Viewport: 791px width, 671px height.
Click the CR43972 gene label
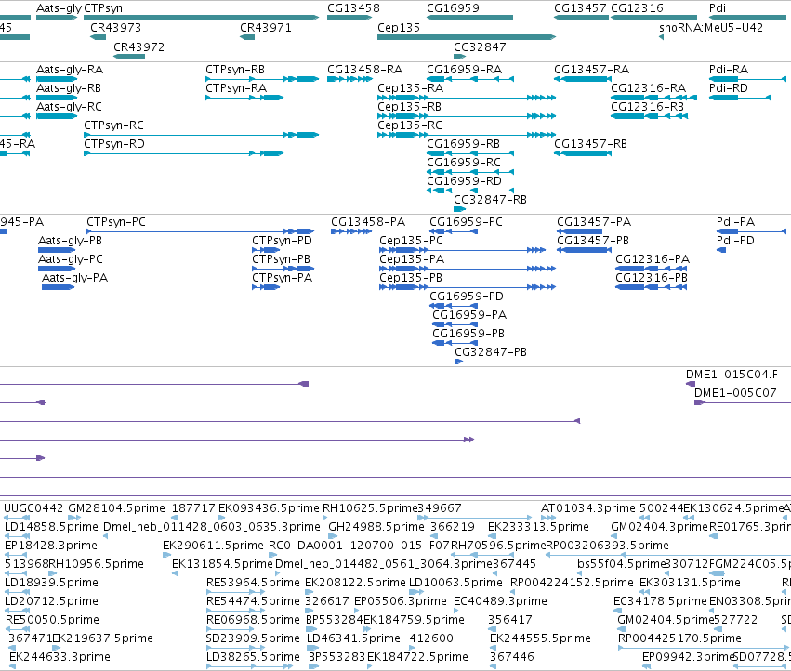pos(138,46)
